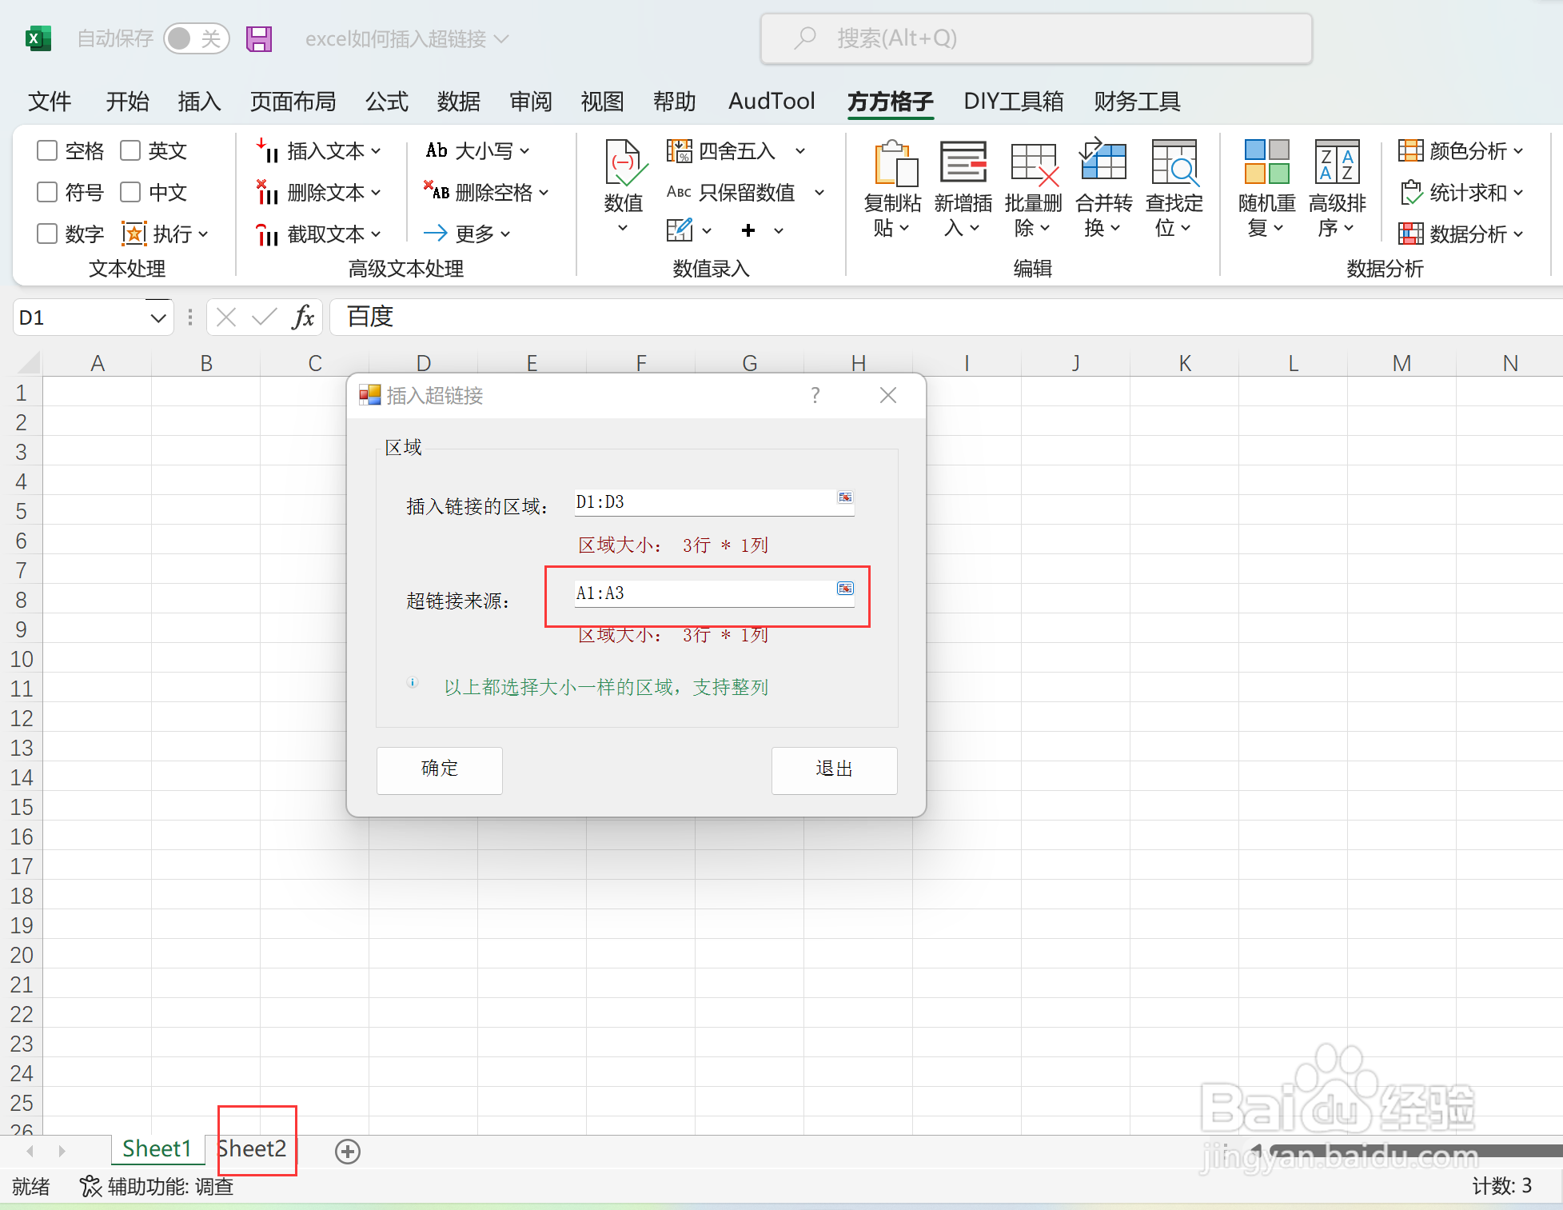Image resolution: width=1563 pixels, height=1210 pixels.
Task: Expand the Name Box dropdown arrow
Action: 158,318
